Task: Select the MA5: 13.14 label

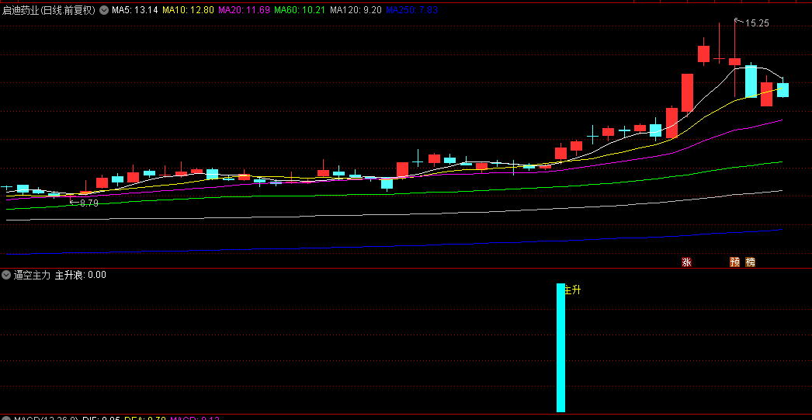Action: (x=134, y=10)
